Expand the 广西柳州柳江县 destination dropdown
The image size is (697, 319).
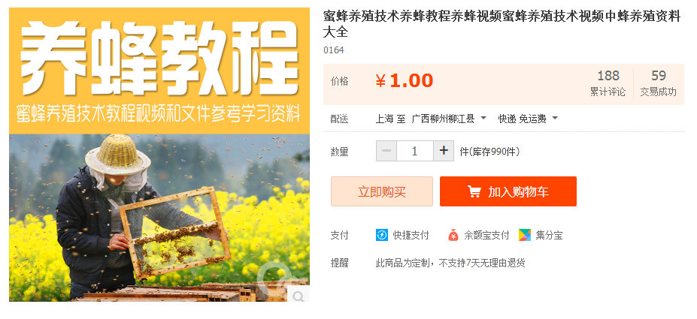click(449, 119)
